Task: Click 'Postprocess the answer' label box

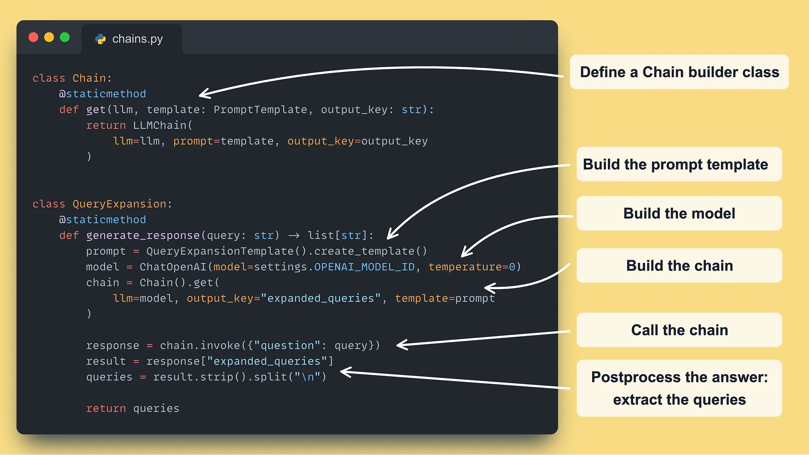Action: tap(679, 388)
